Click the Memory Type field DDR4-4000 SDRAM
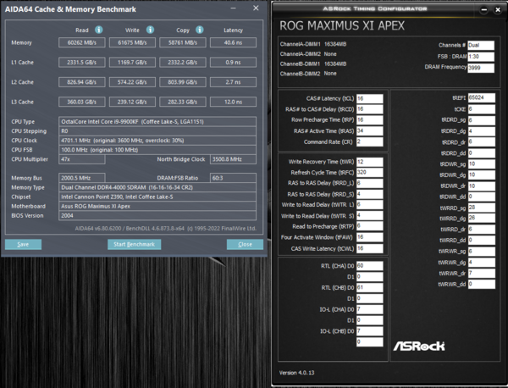Screen dimensions: 508x388 click(157, 187)
